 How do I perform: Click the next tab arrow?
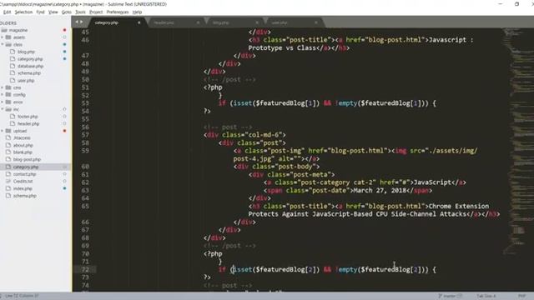point(82,22)
